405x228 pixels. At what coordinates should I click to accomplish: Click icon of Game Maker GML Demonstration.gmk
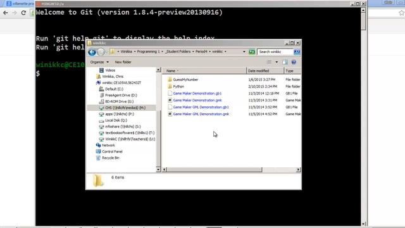click(x=170, y=114)
